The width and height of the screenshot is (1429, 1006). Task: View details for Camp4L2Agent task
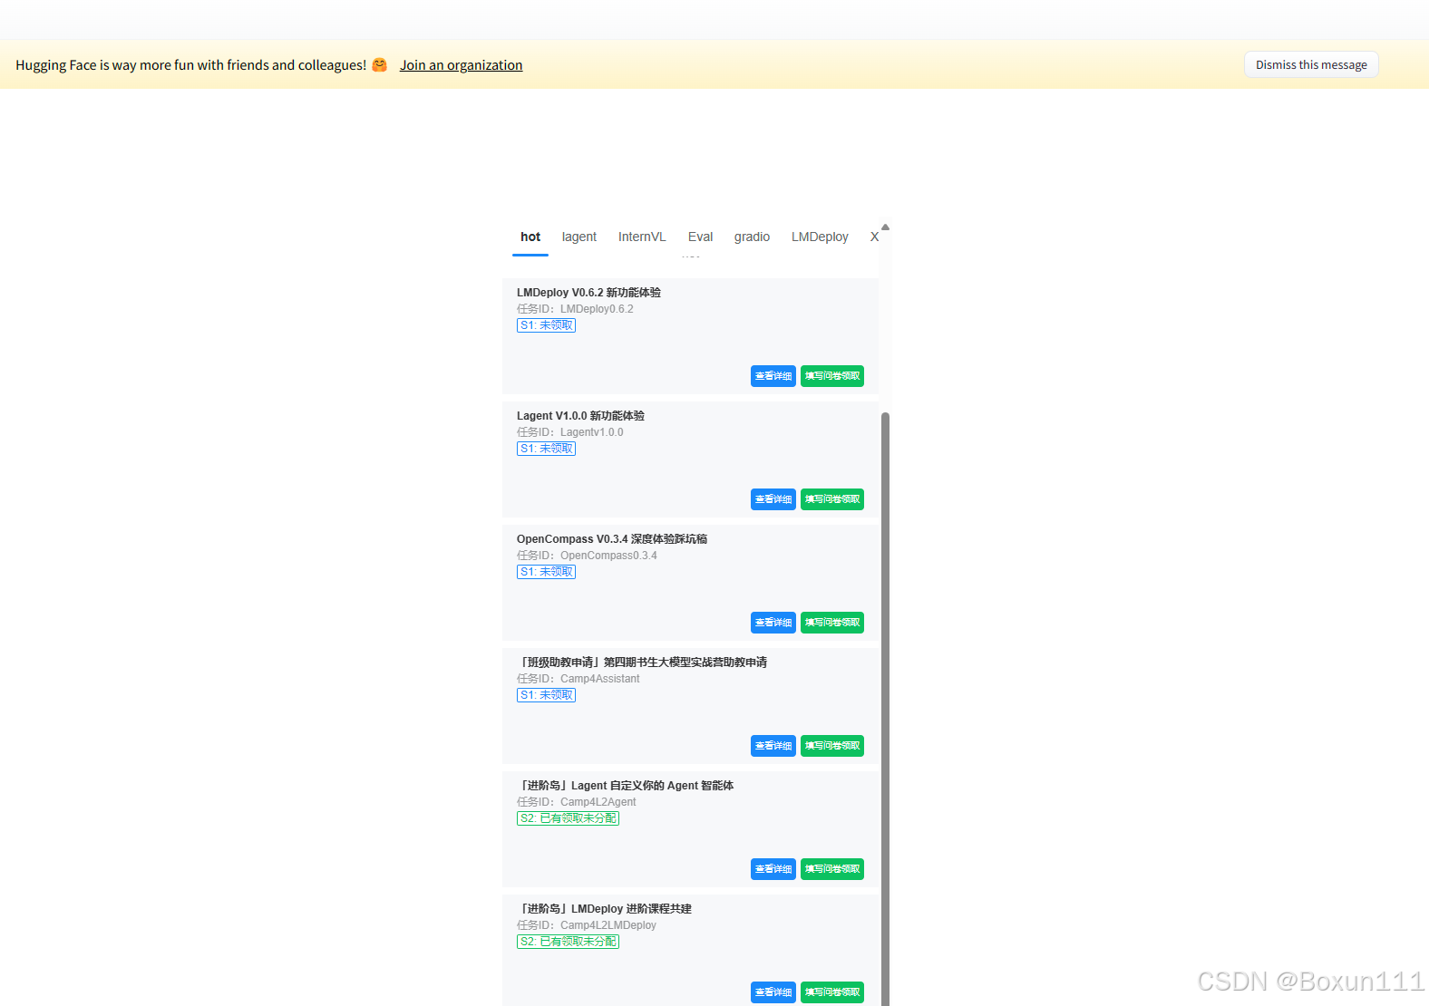(773, 869)
